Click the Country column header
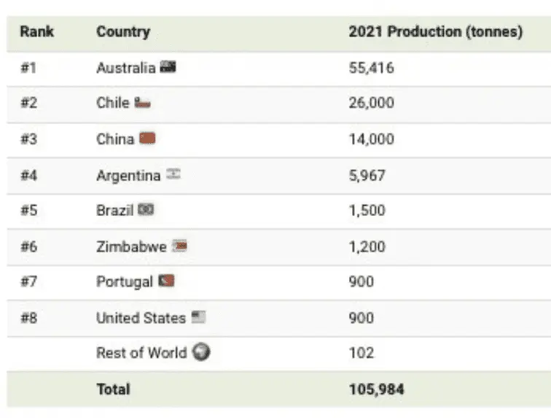 pyautogui.click(x=122, y=32)
